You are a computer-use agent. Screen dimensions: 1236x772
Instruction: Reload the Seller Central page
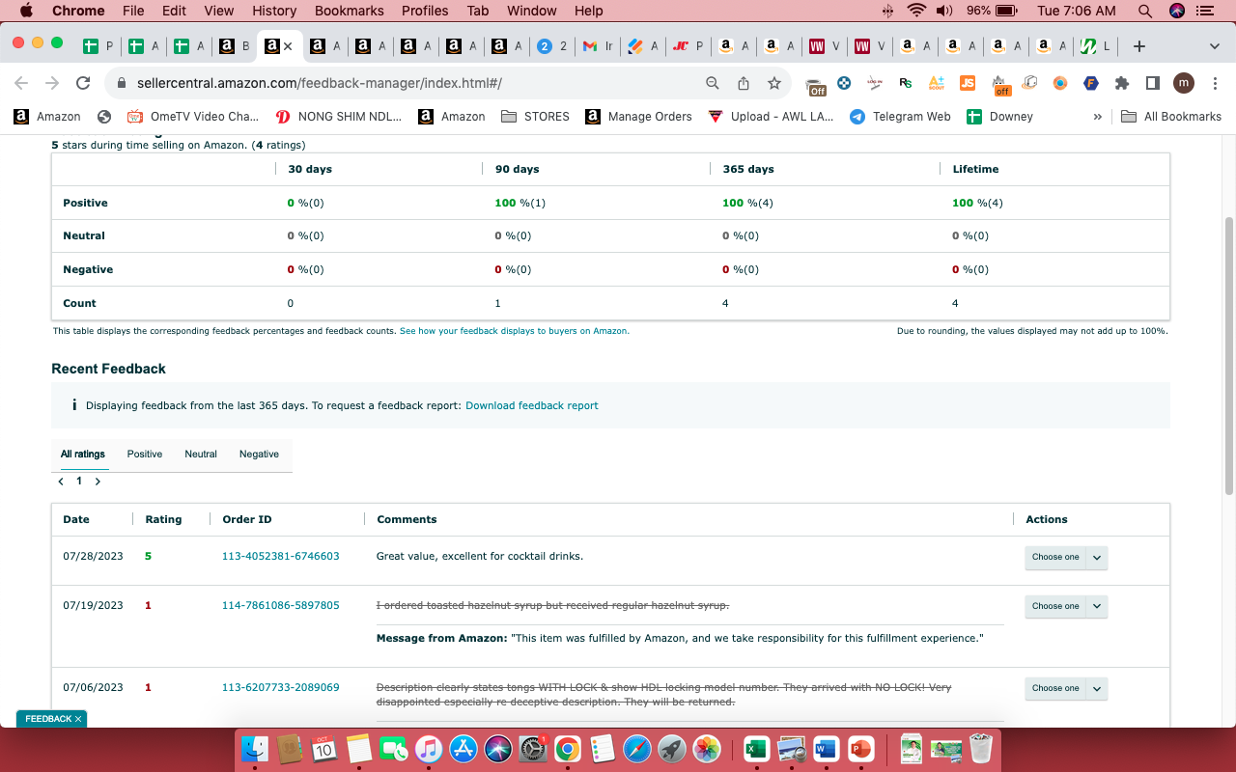[83, 83]
